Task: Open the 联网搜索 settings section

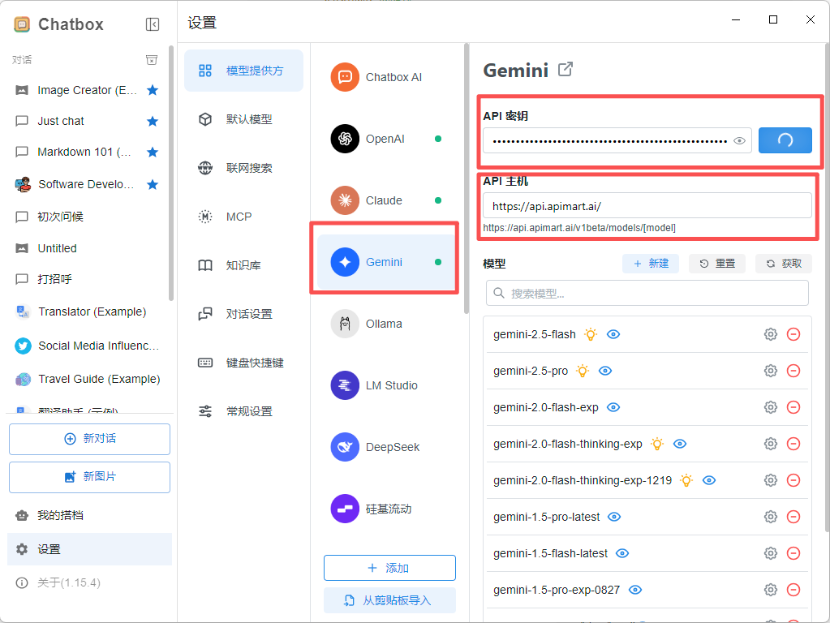Action: tap(243, 168)
